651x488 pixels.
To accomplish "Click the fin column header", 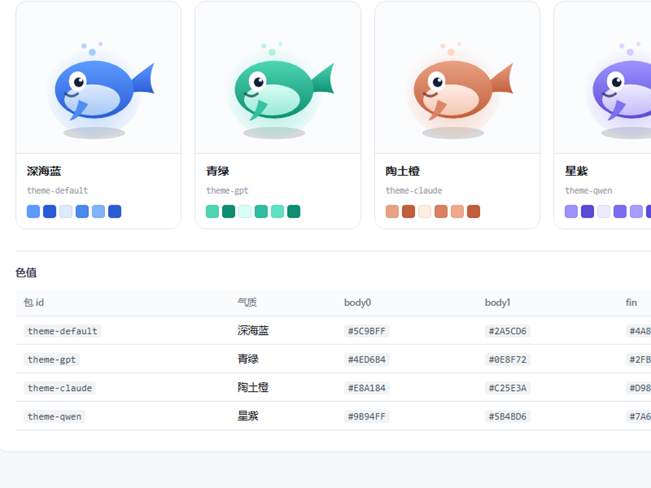I will tap(631, 302).
